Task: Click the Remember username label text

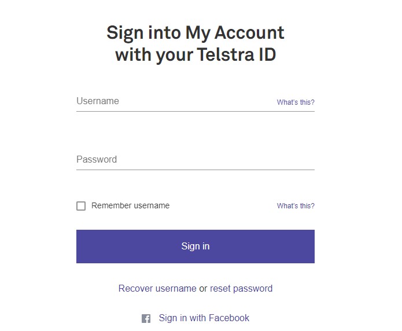Action: click(x=130, y=205)
